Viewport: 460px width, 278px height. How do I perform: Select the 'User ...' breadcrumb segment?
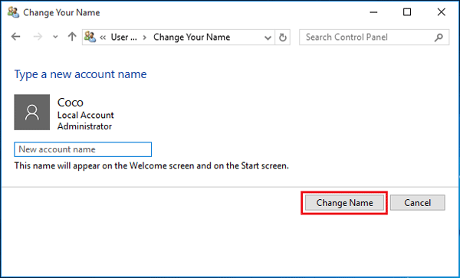[123, 38]
